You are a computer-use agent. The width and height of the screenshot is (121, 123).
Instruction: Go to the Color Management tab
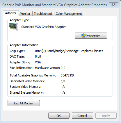click(69, 14)
